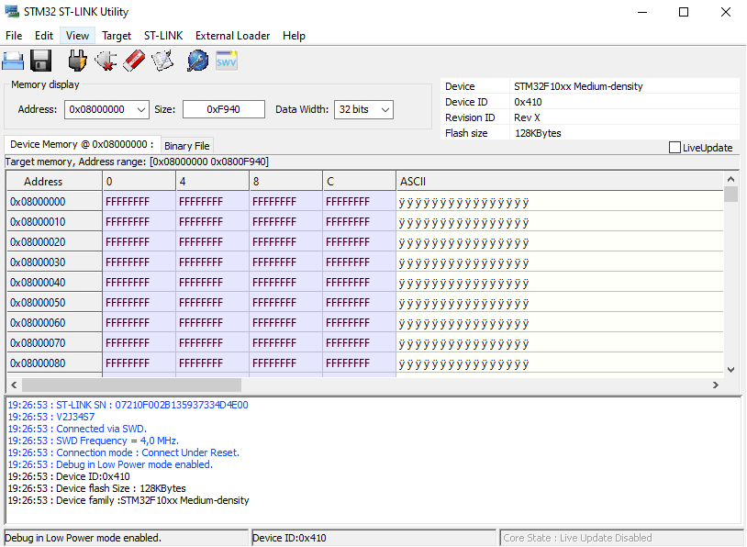The image size is (747, 547).
Task: Click the Save file floppy icon
Action: (40, 61)
